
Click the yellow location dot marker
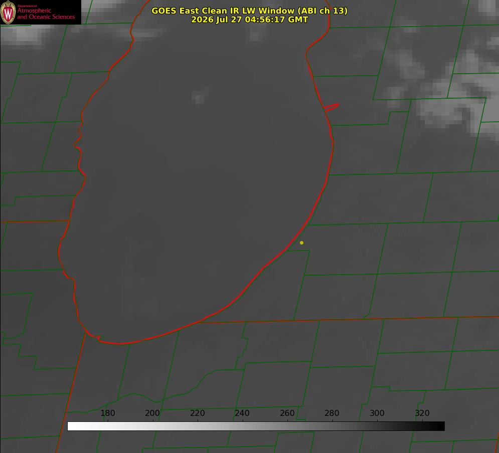[301, 243]
